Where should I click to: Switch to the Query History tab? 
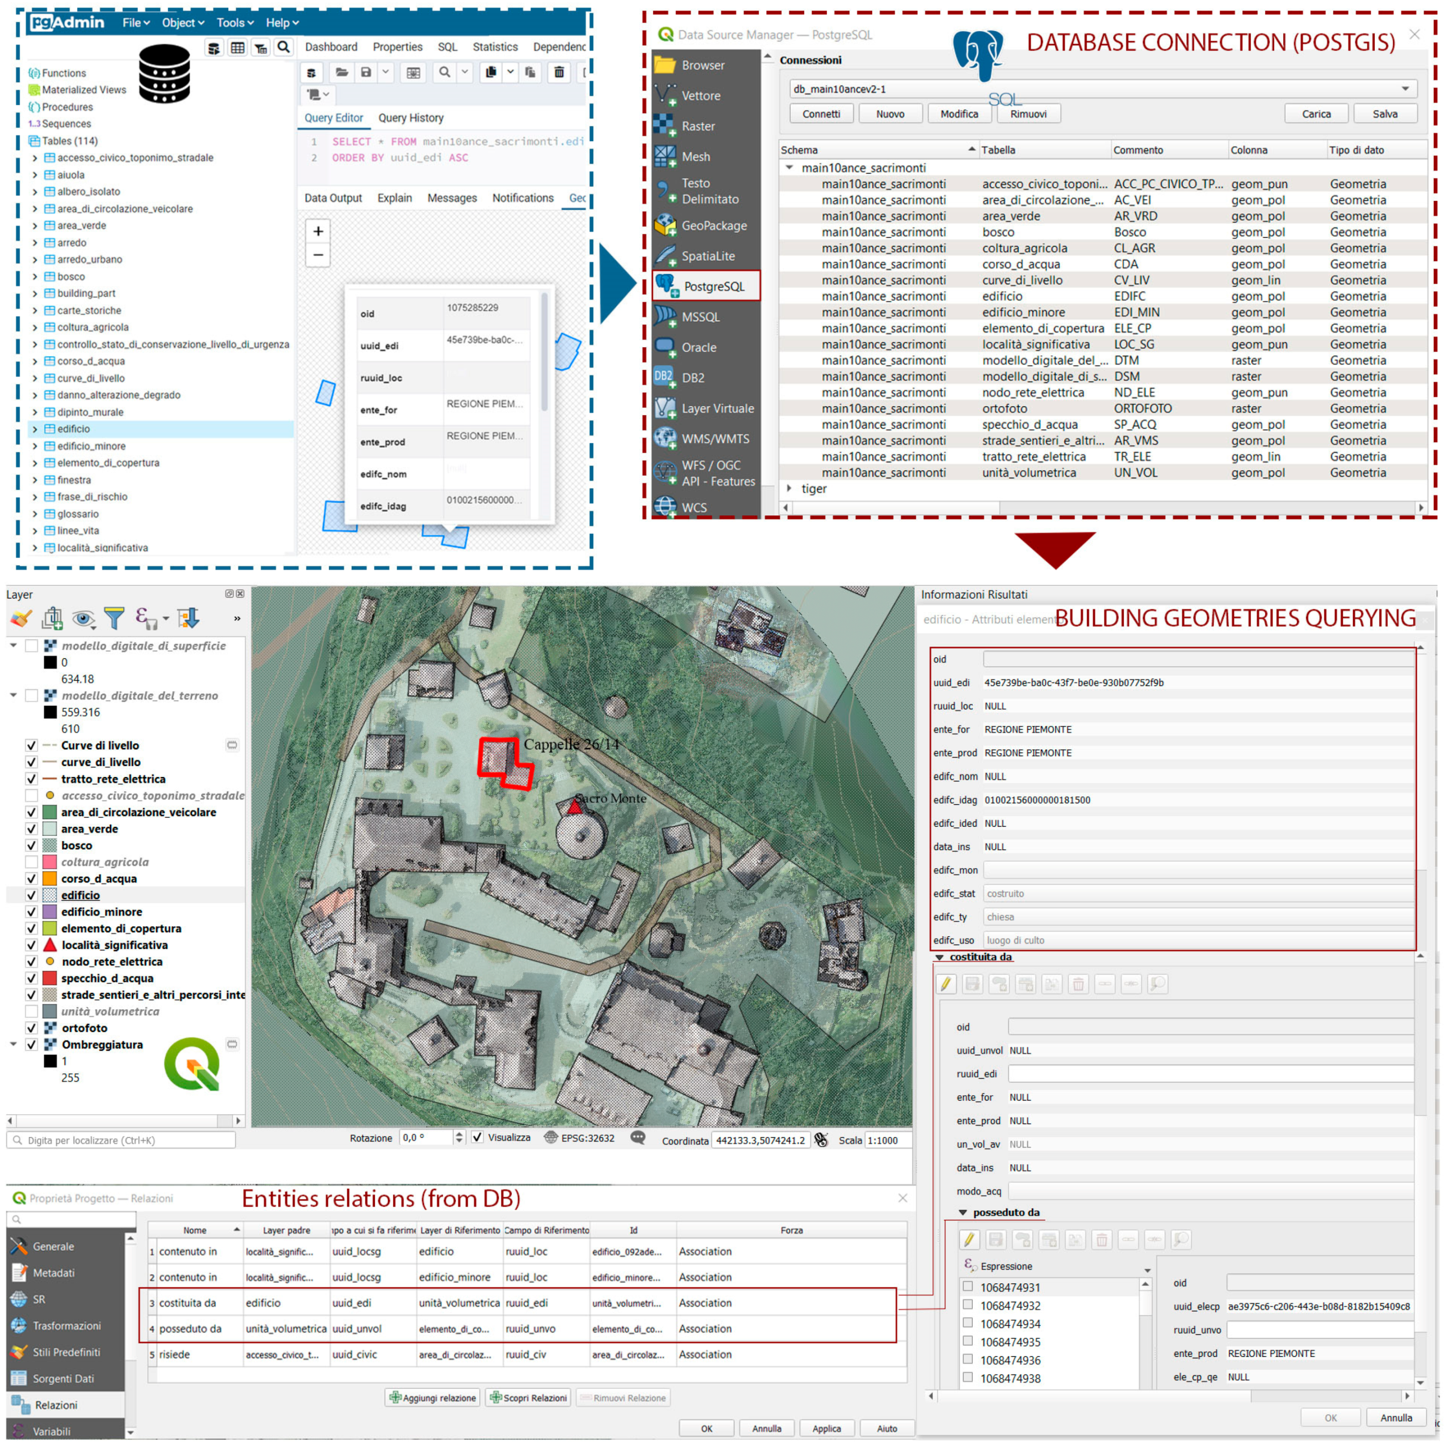[411, 118]
